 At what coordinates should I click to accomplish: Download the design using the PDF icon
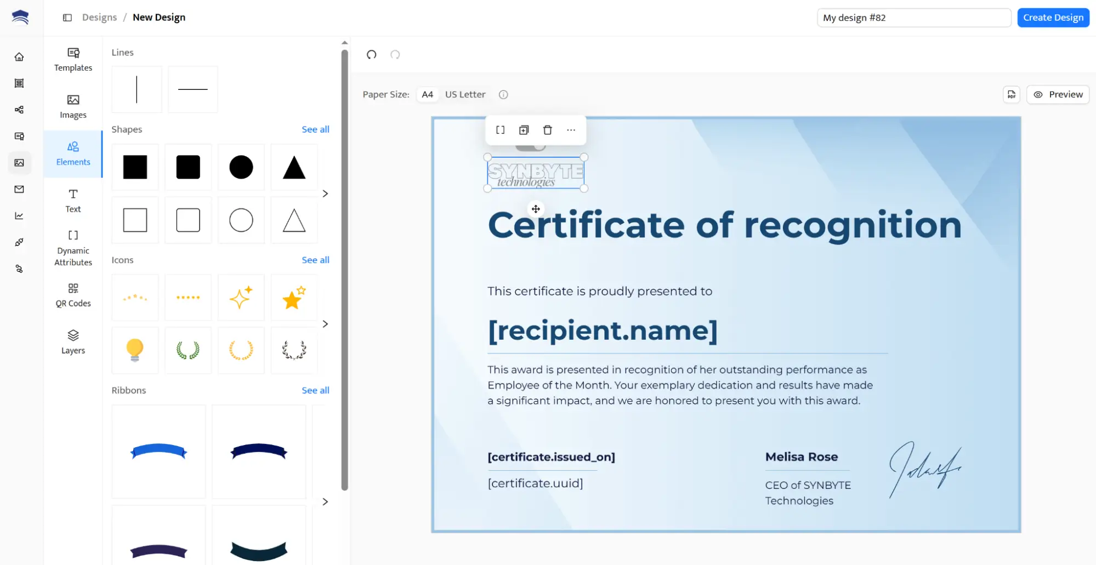[1012, 94]
